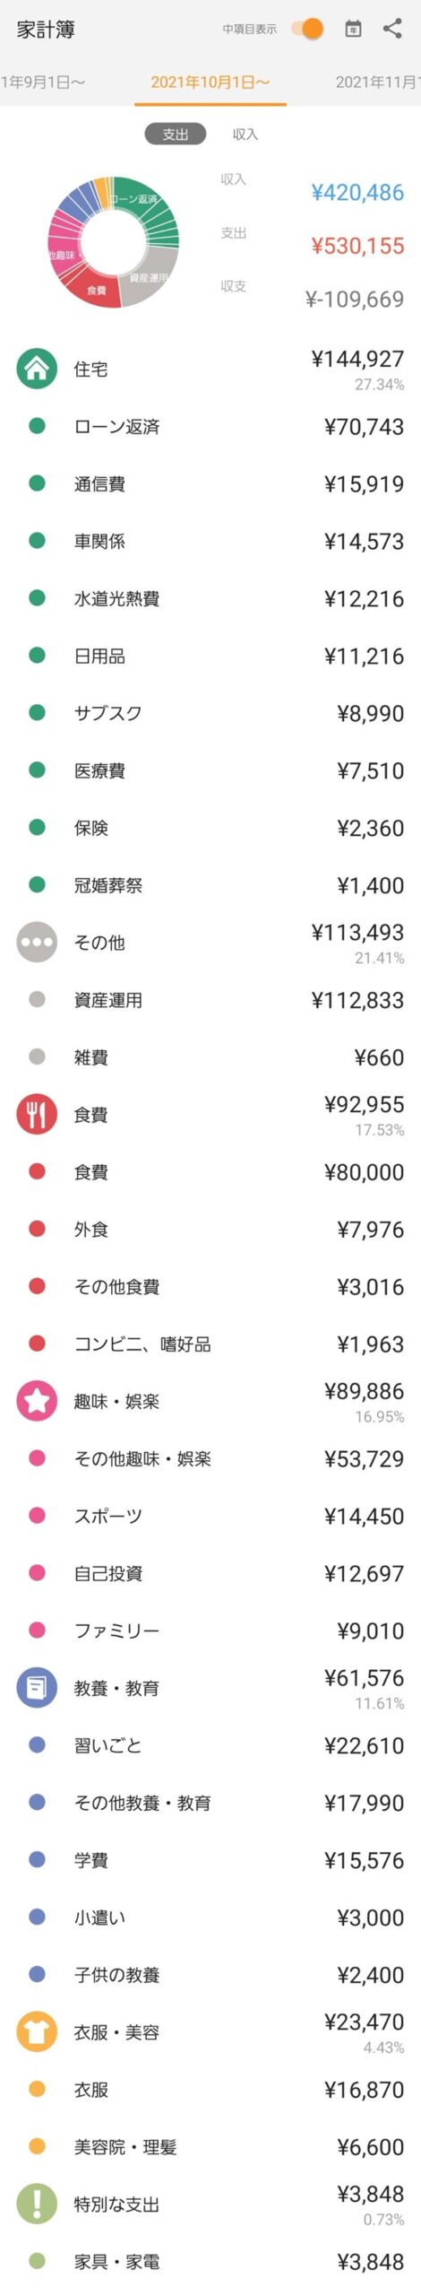Select the その他趣味・娯楽 subcategory row

click(210, 1458)
